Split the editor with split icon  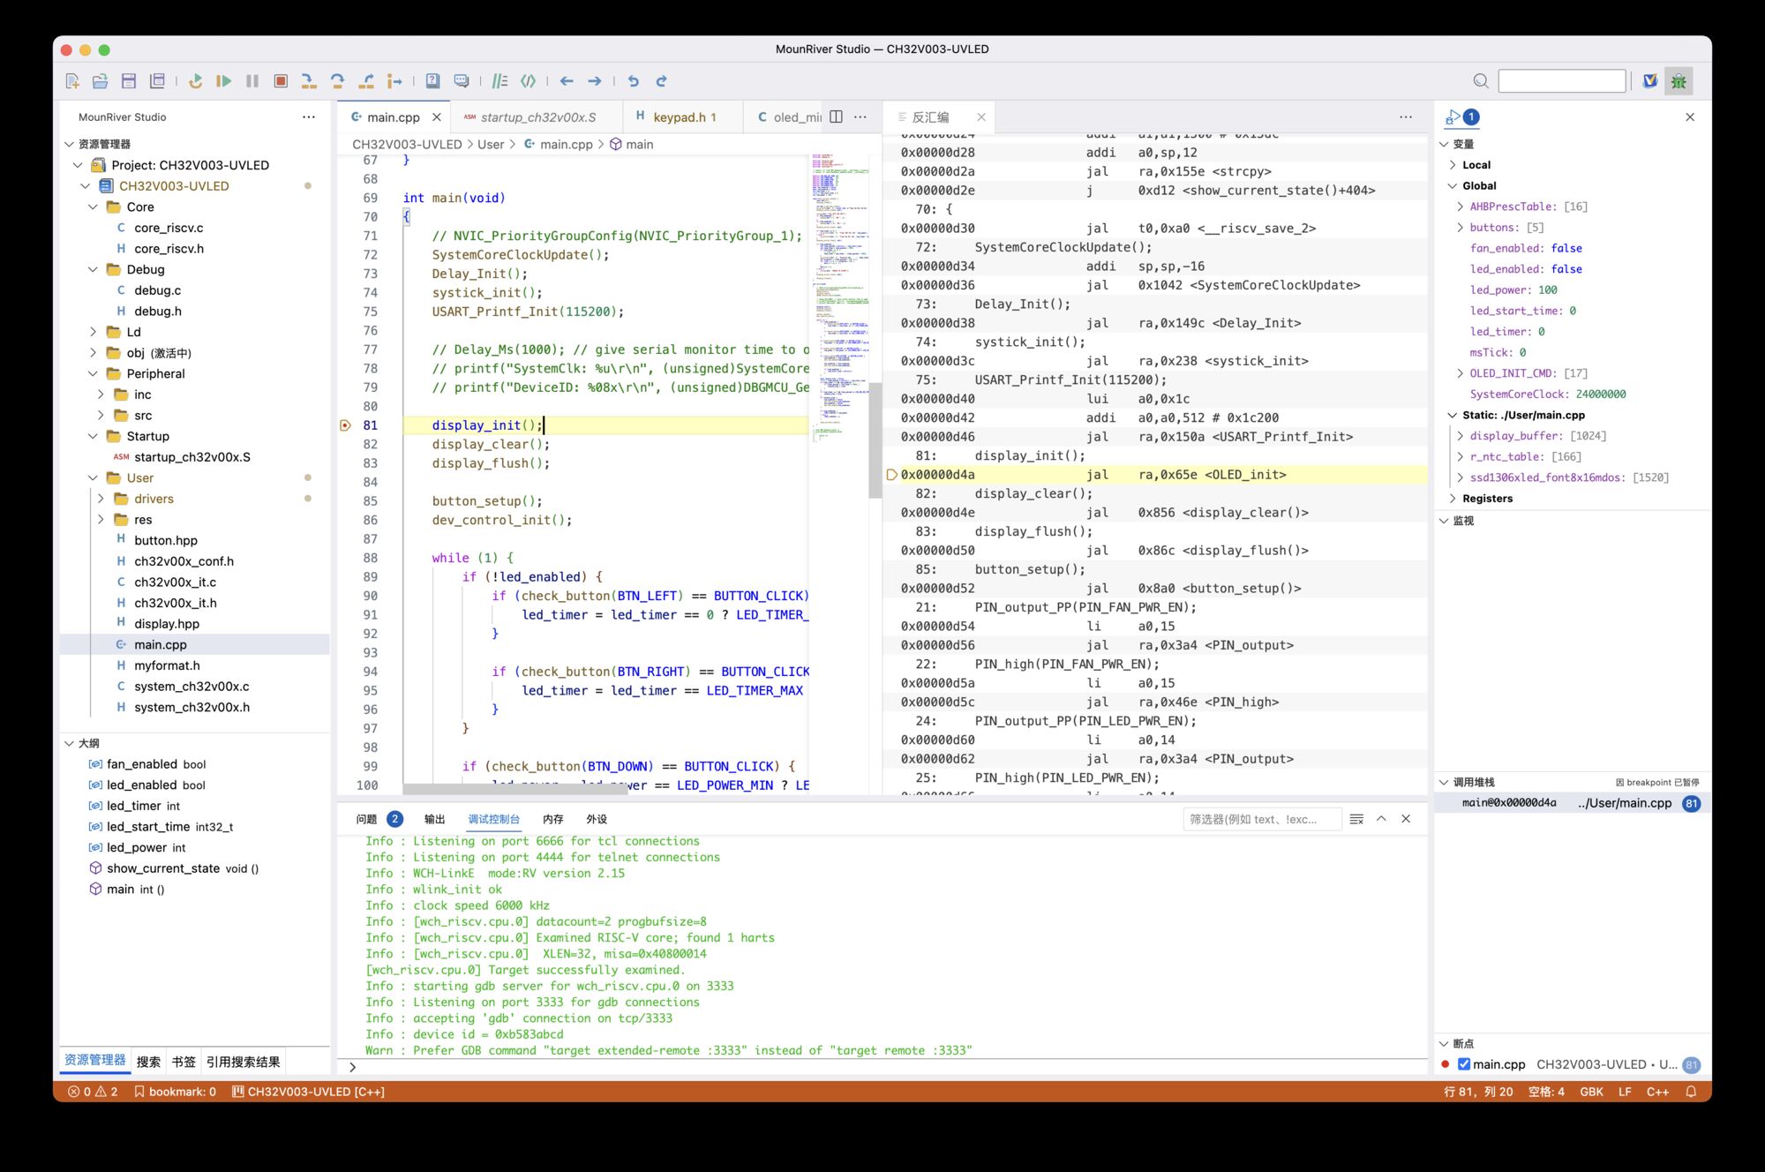(837, 117)
